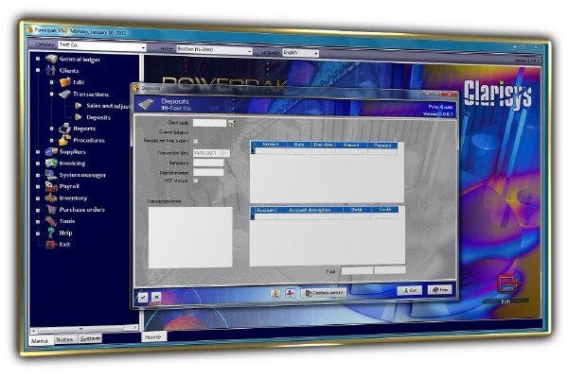Image resolution: width=568 pixels, height=378 pixels.
Task: Click the Deposit number input field
Action: pyautogui.click(x=208, y=172)
